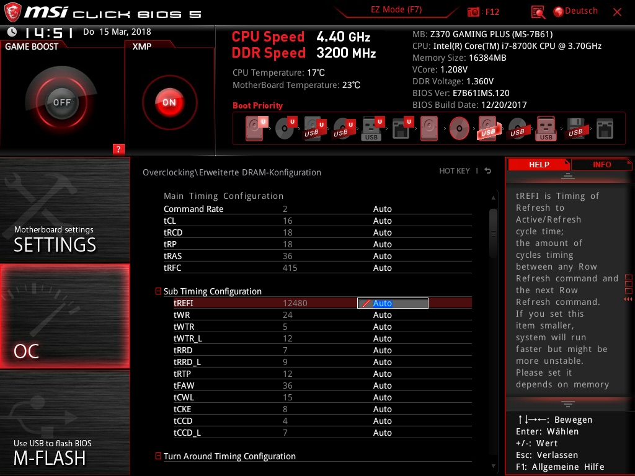Select the legacy red CD/DVD boot icon

460,128
